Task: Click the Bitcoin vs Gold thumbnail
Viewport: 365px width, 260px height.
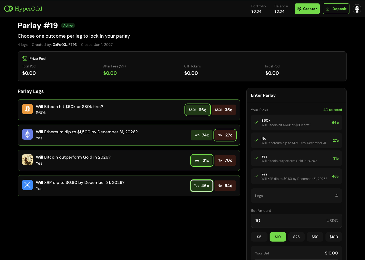Action: [x=27, y=160]
